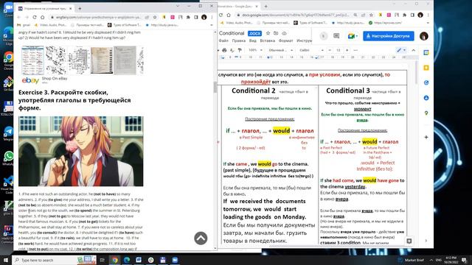Open Файл menu in Google Docs

tap(223, 40)
